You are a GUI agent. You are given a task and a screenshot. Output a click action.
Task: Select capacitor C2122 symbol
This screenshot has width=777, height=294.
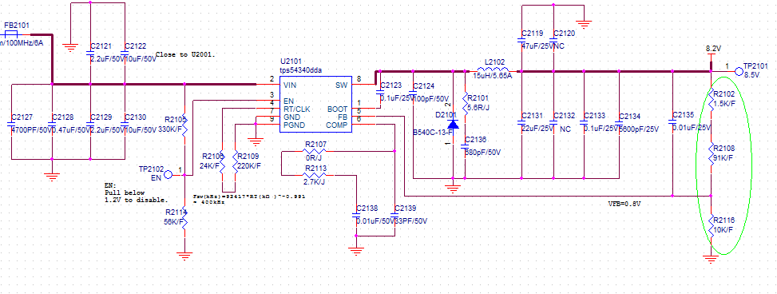click(125, 54)
